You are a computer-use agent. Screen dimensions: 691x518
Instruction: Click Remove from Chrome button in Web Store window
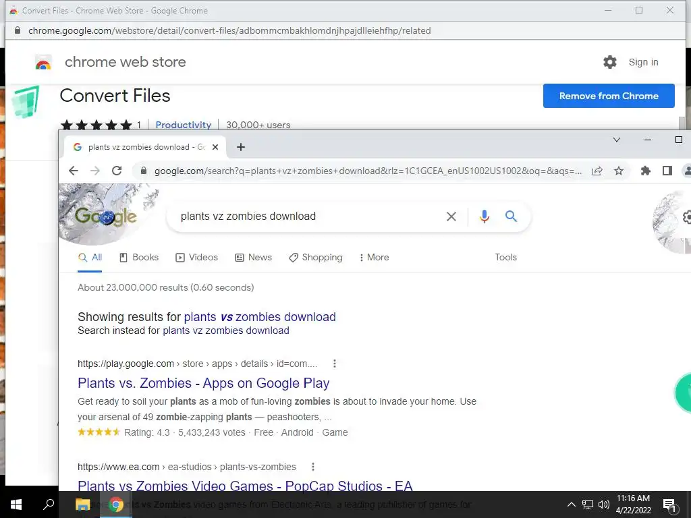(609, 96)
